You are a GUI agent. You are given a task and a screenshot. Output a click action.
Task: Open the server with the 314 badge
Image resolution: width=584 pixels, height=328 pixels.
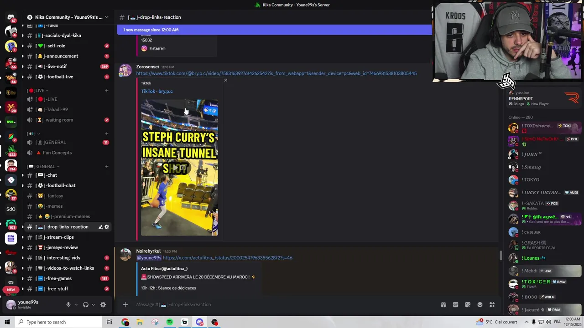coord(11,165)
